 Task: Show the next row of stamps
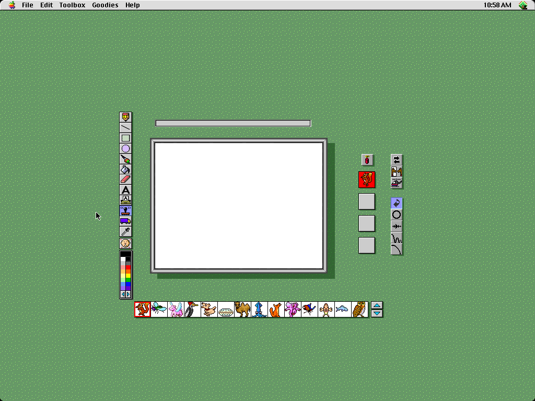(377, 313)
